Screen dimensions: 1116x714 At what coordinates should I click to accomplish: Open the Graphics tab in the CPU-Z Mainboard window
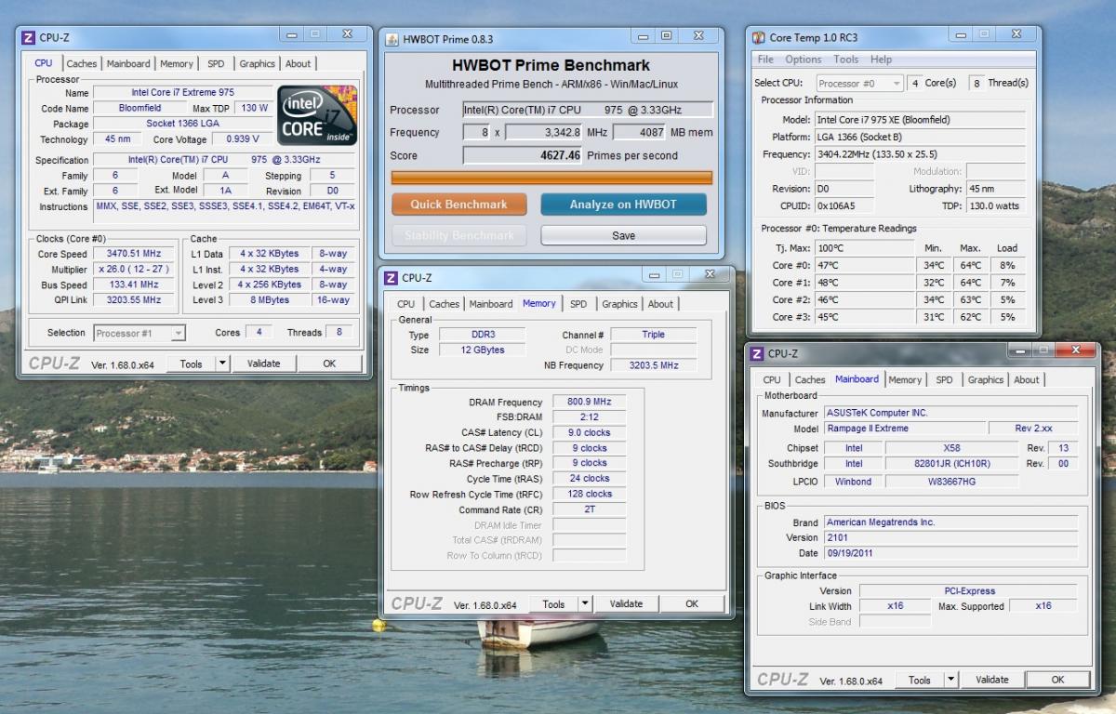(986, 380)
